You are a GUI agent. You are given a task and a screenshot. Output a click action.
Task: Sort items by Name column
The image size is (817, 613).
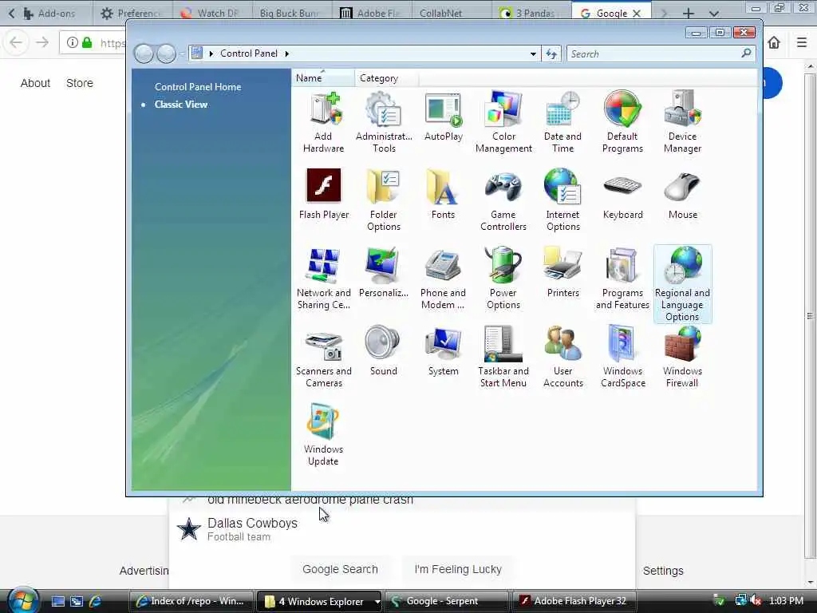322,78
